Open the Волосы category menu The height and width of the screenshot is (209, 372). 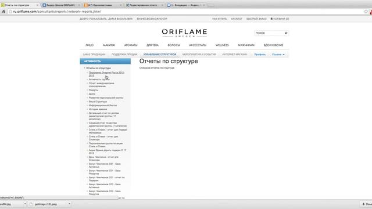pos(174,45)
